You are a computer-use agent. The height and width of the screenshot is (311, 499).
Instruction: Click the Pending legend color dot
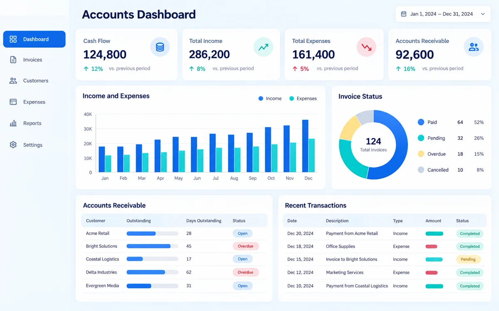click(x=421, y=138)
